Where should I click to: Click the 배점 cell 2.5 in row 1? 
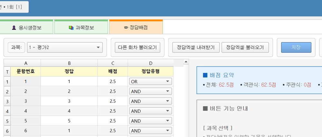[x=112, y=81]
